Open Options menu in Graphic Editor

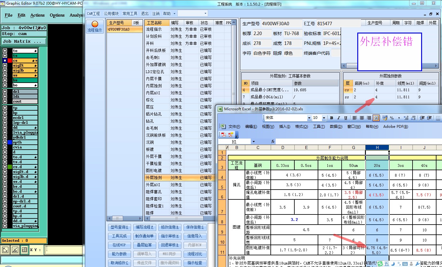[57, 15]
